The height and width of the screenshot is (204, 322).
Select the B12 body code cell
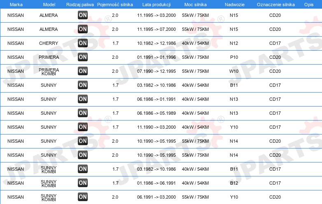pyautogui.click(x=234, y=183)
